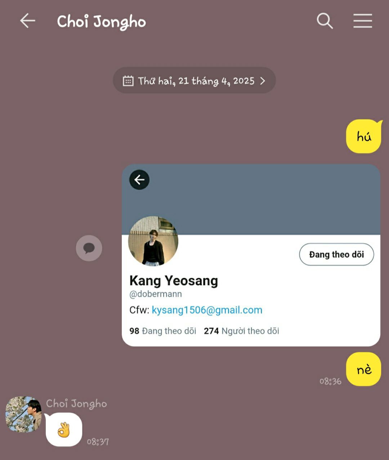Open the kysang1506@gmail.com link
The width and height of the screenshot is (389, 460).
[x=207, y=310]
